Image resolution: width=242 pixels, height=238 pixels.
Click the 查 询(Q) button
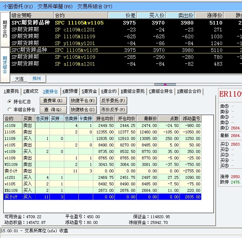(x=53, y=110)
